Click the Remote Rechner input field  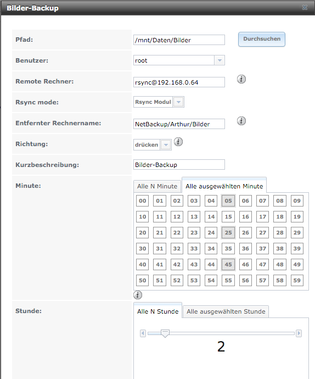179,82
